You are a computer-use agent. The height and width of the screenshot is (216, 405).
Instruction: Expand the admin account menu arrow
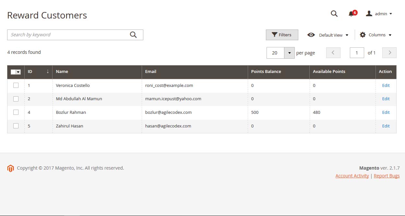pyautogui.click(x=391, y=14)
